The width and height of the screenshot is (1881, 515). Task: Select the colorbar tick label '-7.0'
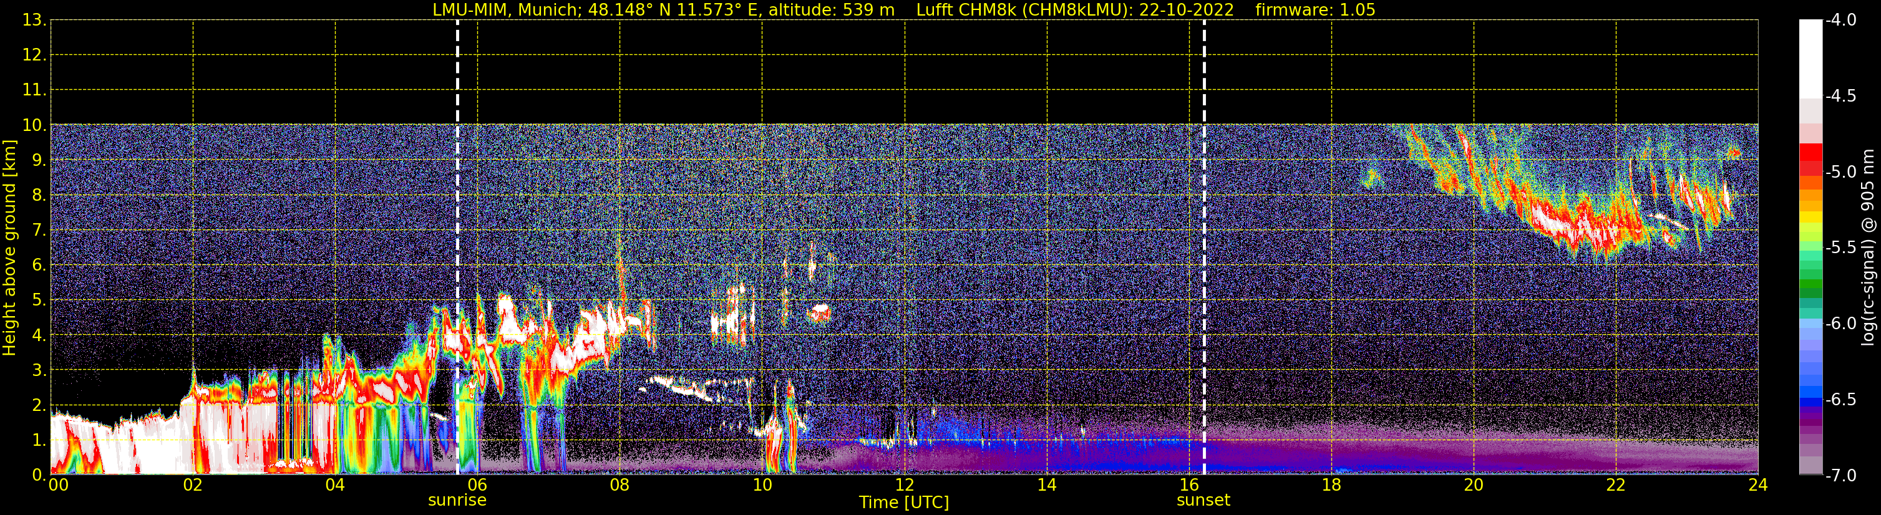pos(1840,476)
